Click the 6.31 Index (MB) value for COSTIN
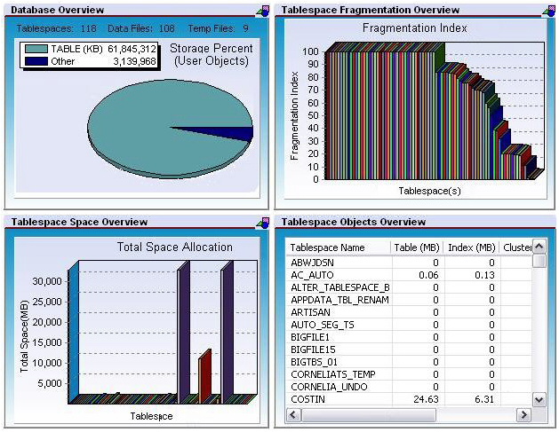 pyautogui.click(x=484, y=399)
